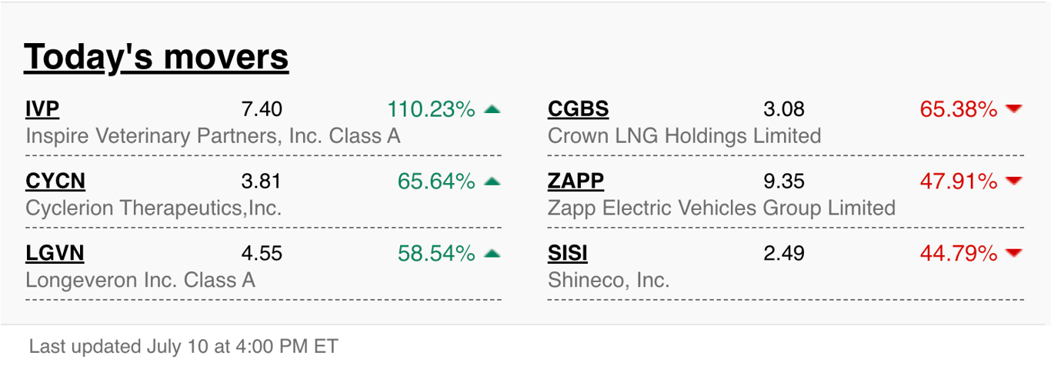Screen dimensions: 1051x386
Task: Click the red down arrow beside 44.79%
Action: point(1014,253)
